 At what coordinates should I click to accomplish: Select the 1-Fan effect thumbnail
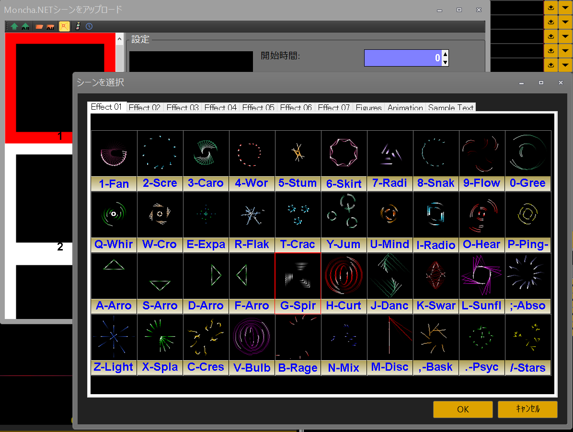click(x=114, y=153)
